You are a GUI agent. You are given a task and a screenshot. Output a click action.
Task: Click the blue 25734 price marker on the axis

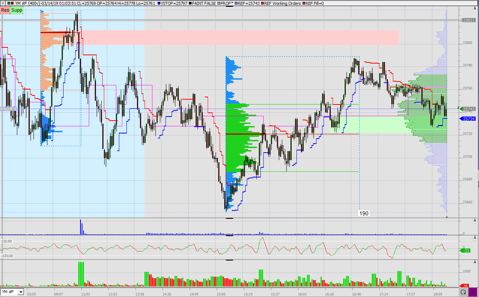coord(468,119)
